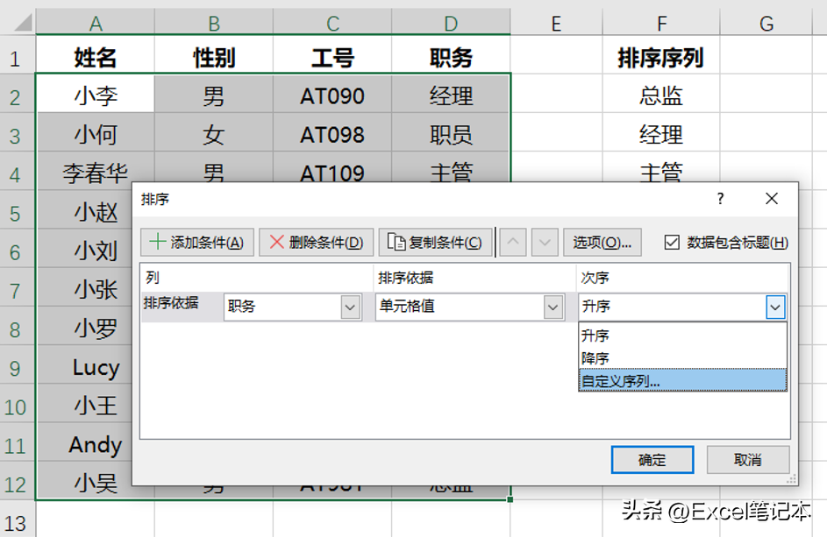Click the help question mark in sort dialog

[721, 199]
